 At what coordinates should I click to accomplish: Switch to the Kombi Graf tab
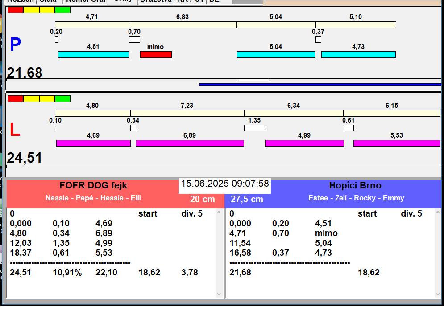(x=86, y=1)
